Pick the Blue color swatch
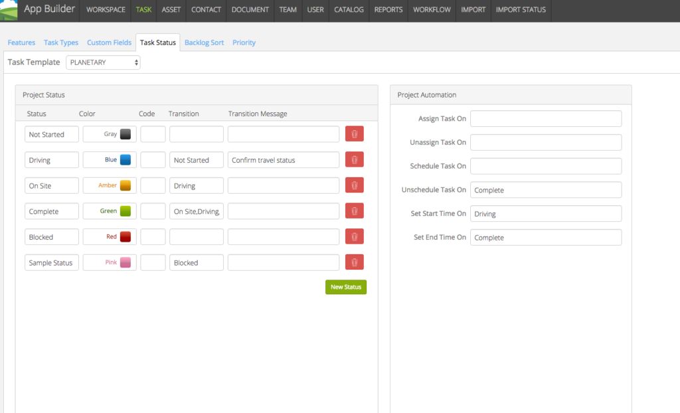 (126, 159)
